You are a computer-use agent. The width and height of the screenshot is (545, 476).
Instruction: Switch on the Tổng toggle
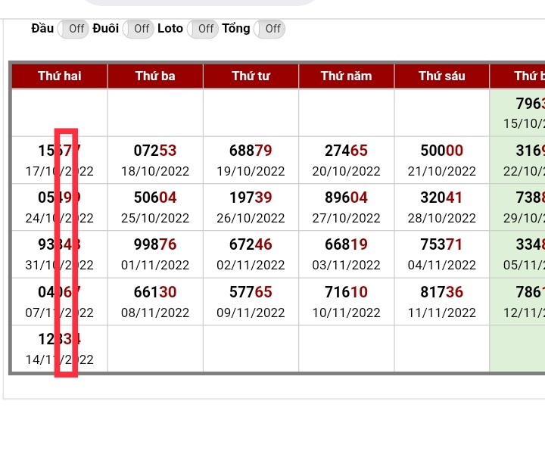click(x=270, y=29)
